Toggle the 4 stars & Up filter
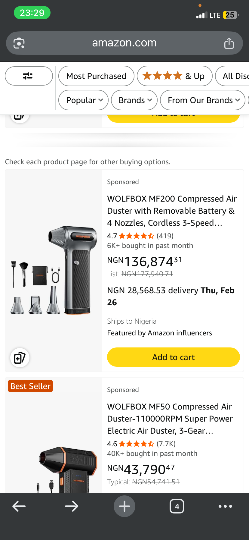Image resolution: width=249 pixels, height=540 pixels. tap(174, 76)
